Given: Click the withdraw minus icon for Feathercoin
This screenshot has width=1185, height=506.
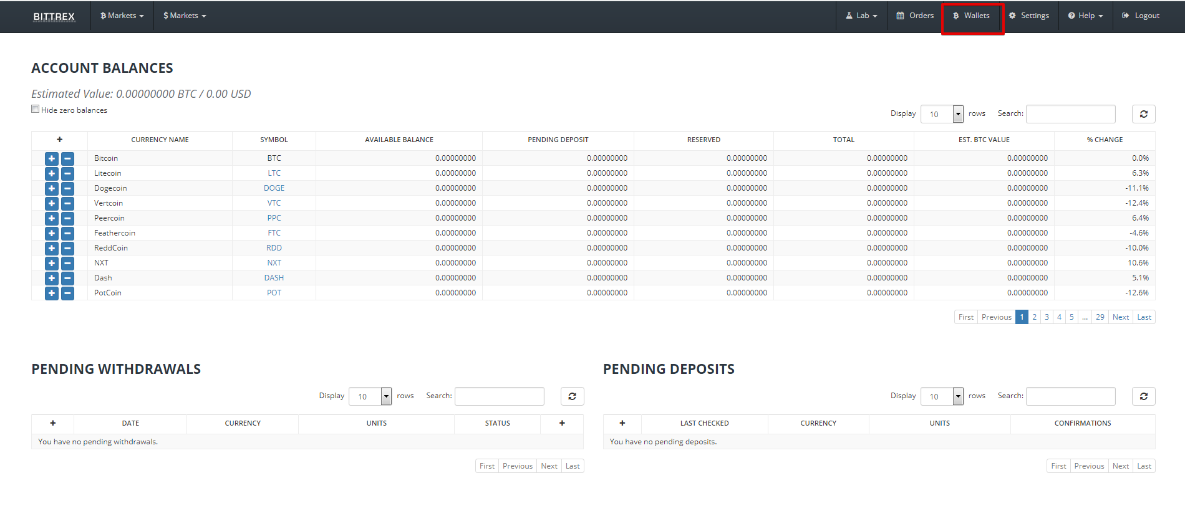Looking at the screenshot, I should (67, 234).
